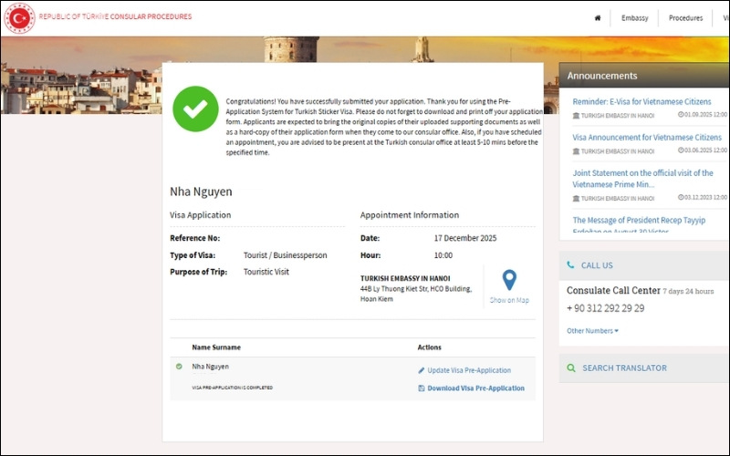Click the TURKISH EMBASSY IN HANOI address heading

[405, 278]
